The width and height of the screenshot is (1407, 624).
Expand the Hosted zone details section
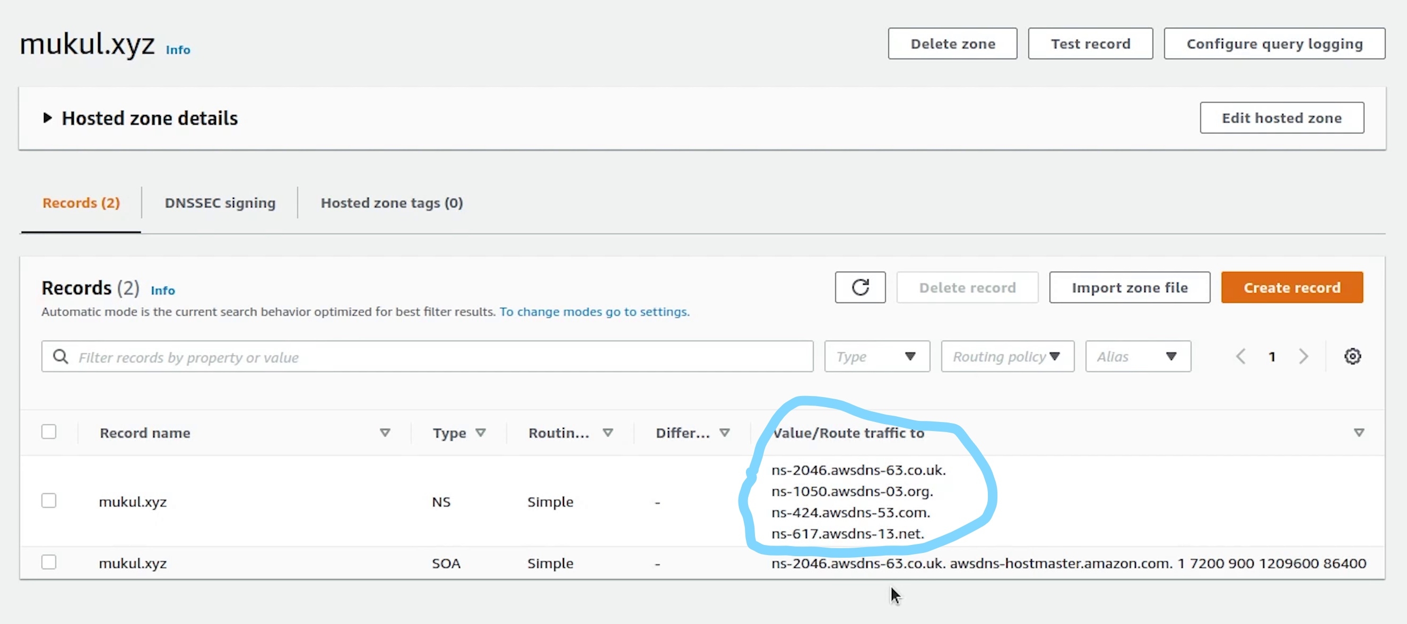click(48, 118)
